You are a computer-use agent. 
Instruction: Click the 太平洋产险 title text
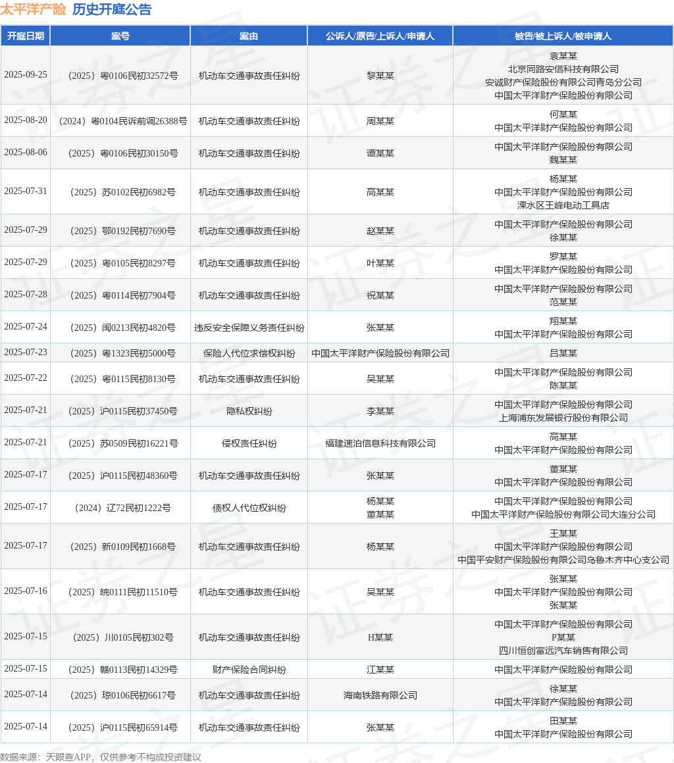tap(33, 9)
